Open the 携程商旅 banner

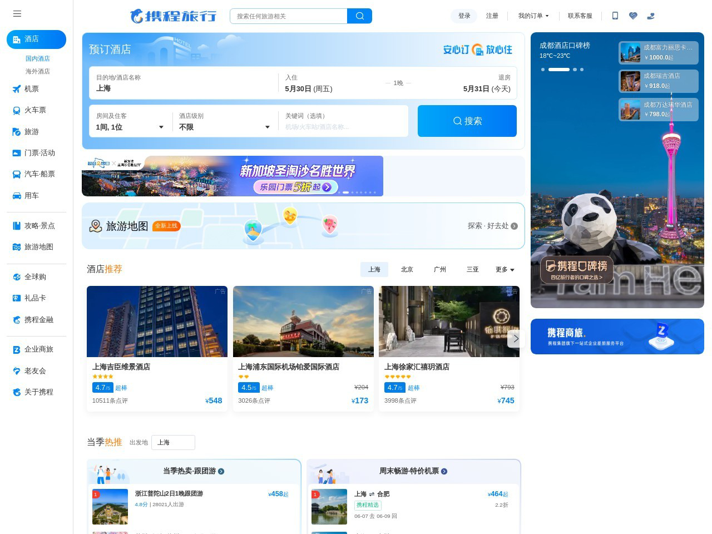[617, 337]
